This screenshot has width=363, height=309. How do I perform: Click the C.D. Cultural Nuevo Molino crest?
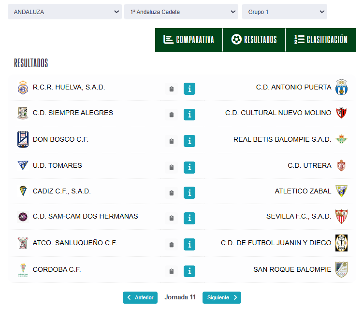pyautogui.click(x=341, y=113)
